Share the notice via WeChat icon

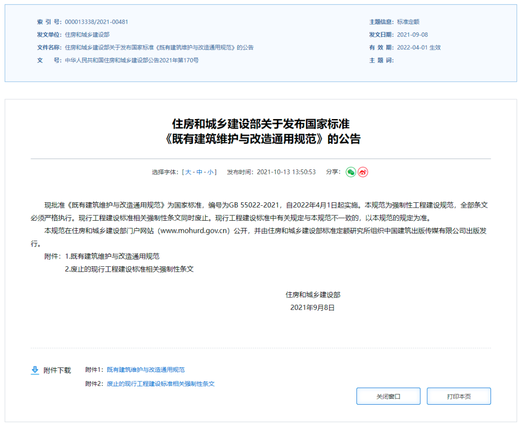tap(351, 172)
